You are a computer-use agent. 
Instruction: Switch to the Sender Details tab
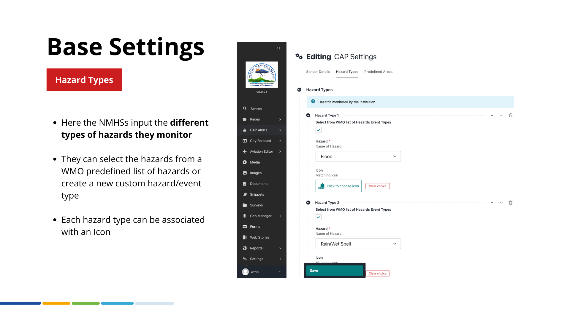click(x=318, y=72)
